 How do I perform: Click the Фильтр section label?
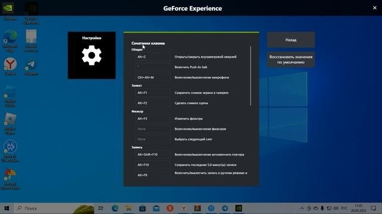[x=137, y=111]
